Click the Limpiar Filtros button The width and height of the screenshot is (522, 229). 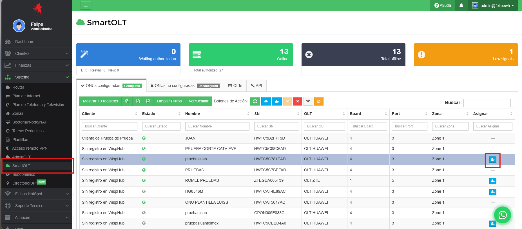coord(169,101)
